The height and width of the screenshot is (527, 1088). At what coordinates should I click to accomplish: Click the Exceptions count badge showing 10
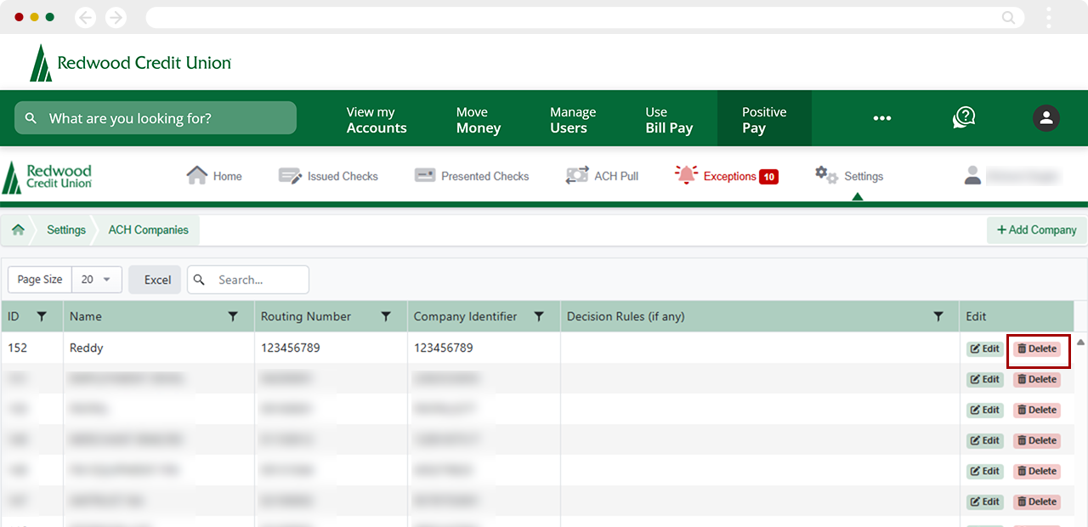tap(768, 177)
